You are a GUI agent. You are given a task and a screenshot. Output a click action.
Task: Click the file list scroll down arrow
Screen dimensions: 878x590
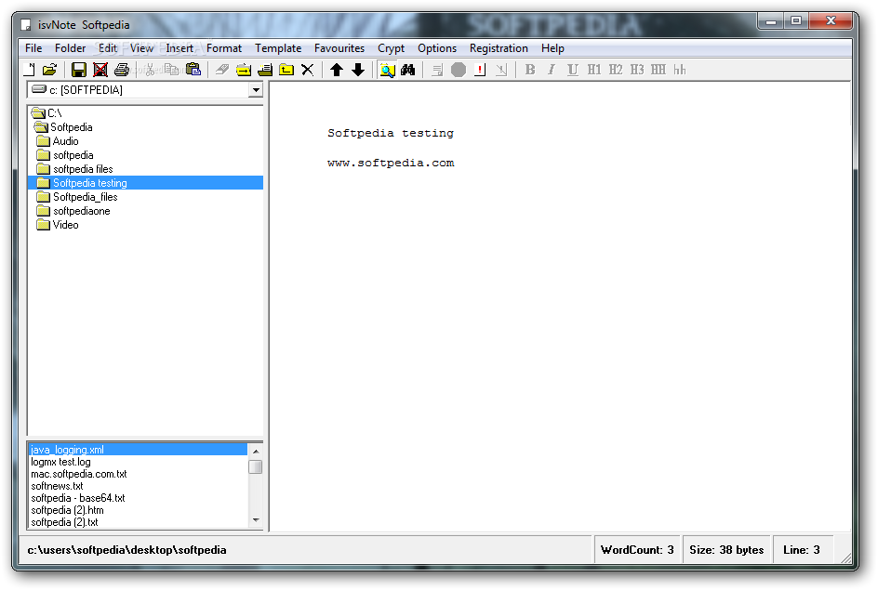[x=256, y=520]
